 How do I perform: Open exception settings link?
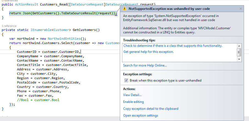point(140,116)
